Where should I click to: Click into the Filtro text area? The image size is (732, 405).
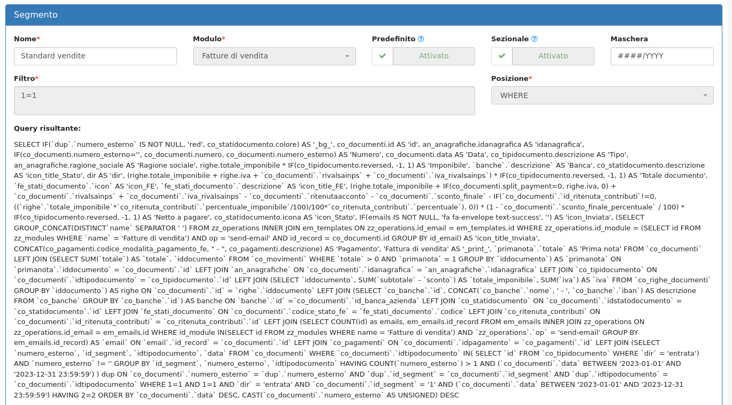(x=244, y=101)
